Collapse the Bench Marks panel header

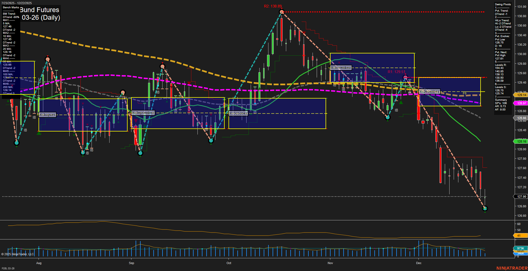tap(11, 7)
